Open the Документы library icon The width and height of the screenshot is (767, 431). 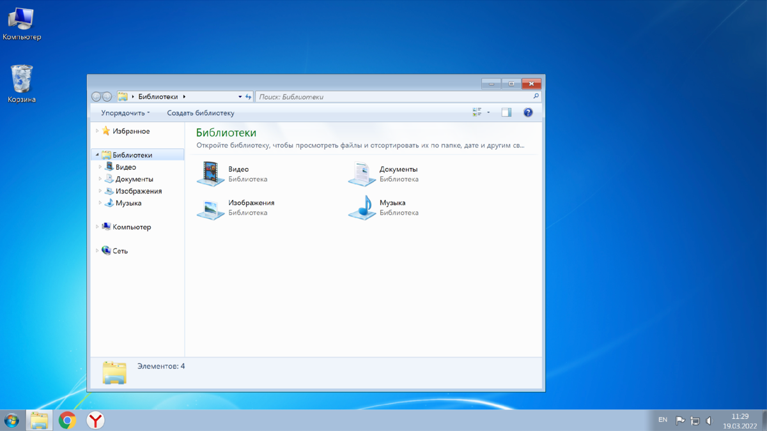point(362,174)
